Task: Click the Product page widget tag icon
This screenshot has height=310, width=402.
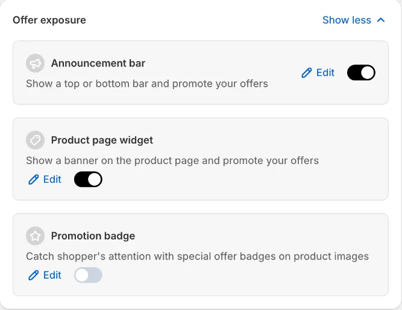Action: [x=35, y=140]
